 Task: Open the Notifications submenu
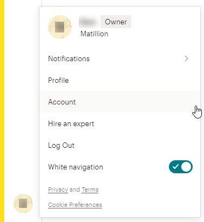tap(120, 58)
